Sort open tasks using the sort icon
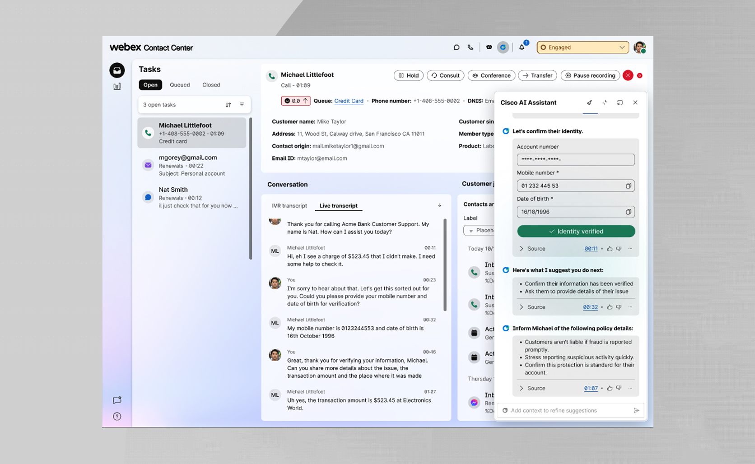 click(228, 105)
